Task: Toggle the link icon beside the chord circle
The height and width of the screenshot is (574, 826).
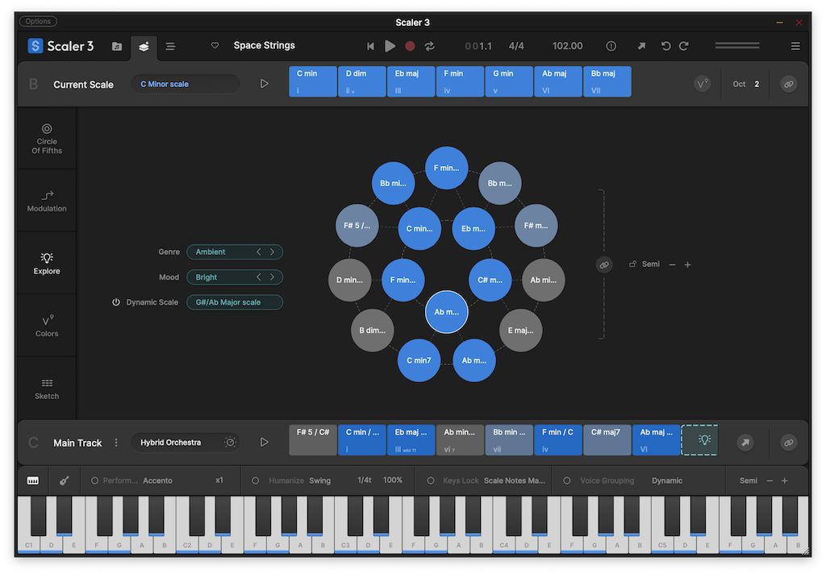Action: 604,264
